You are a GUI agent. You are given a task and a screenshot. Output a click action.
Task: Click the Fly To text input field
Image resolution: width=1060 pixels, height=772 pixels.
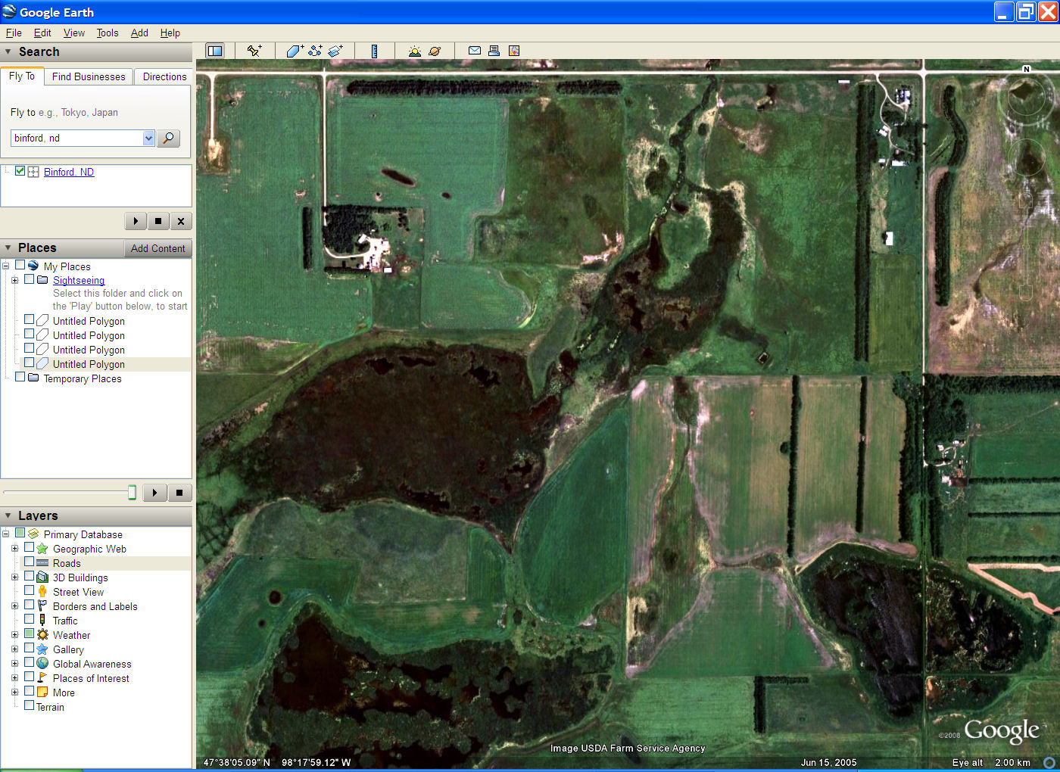coord(77,138)
